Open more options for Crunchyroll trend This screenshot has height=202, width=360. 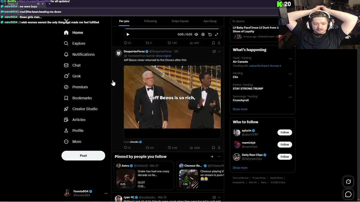[290, 97]
